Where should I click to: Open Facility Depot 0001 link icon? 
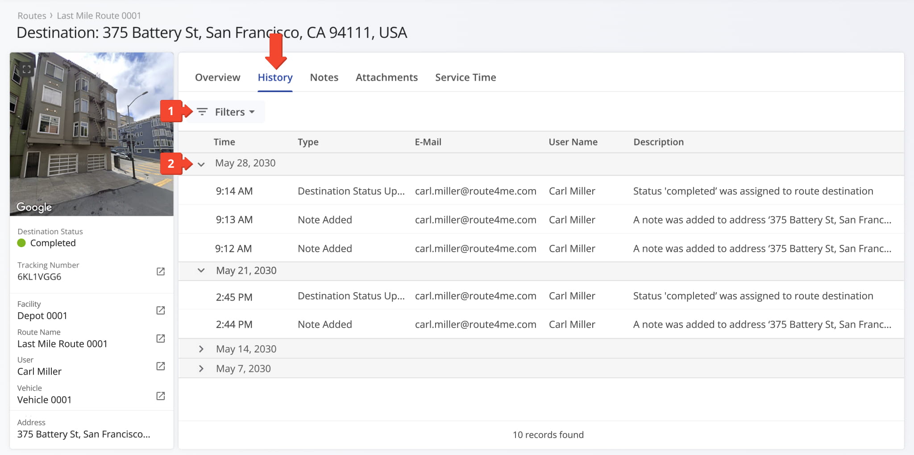(x=161, y=310)
